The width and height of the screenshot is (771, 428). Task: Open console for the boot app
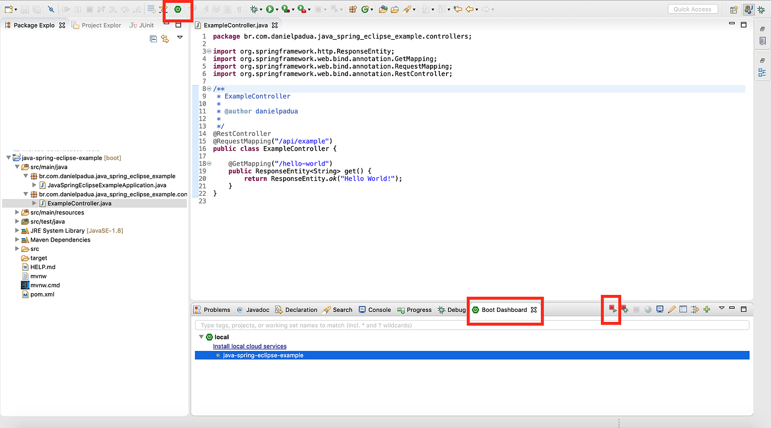(660, 310)
